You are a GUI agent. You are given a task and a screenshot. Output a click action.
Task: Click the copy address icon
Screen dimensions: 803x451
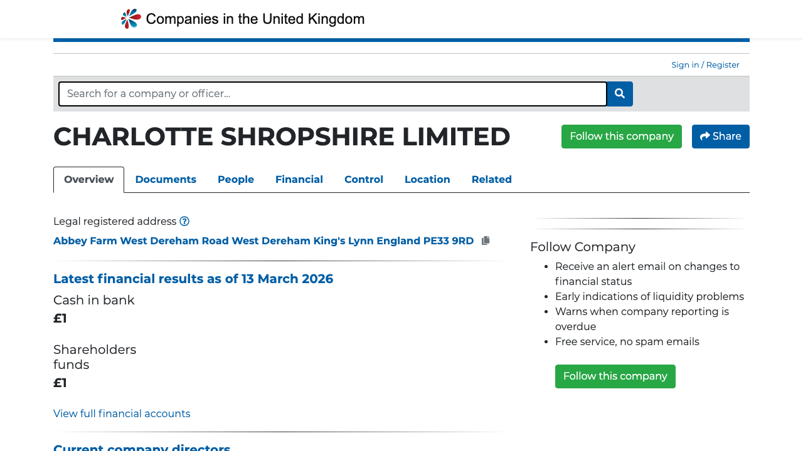click(485, 240)
